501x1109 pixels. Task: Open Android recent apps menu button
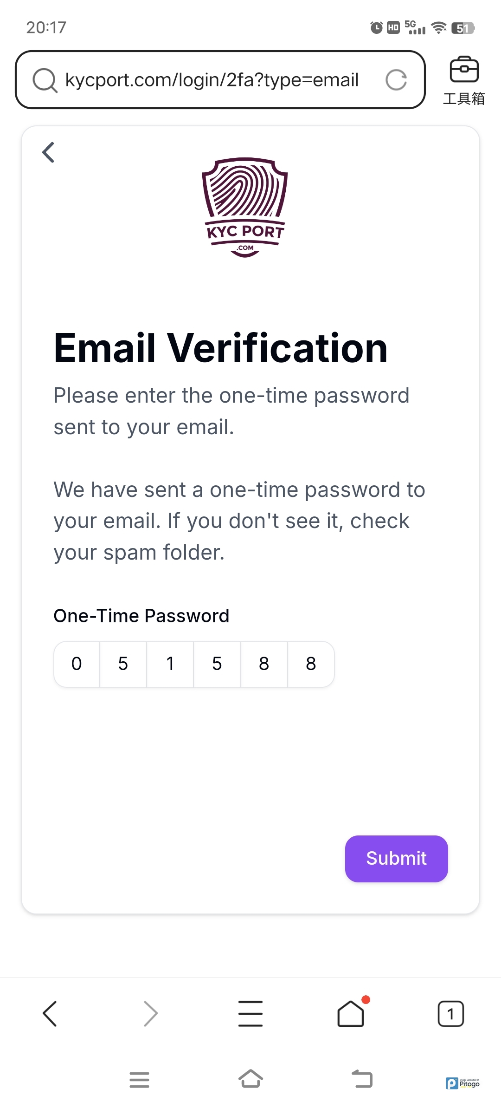pos(139,1080)
